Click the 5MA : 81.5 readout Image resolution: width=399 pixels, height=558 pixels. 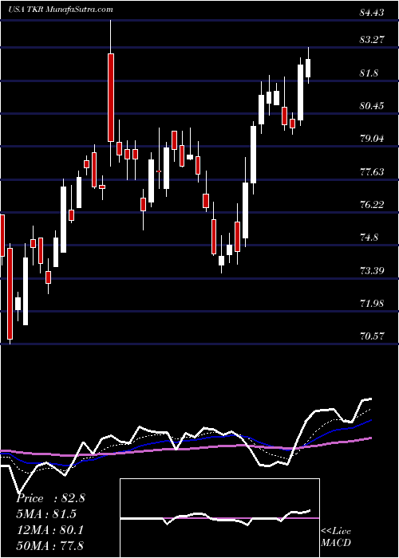pyautogui.click(x=46, y=514)
